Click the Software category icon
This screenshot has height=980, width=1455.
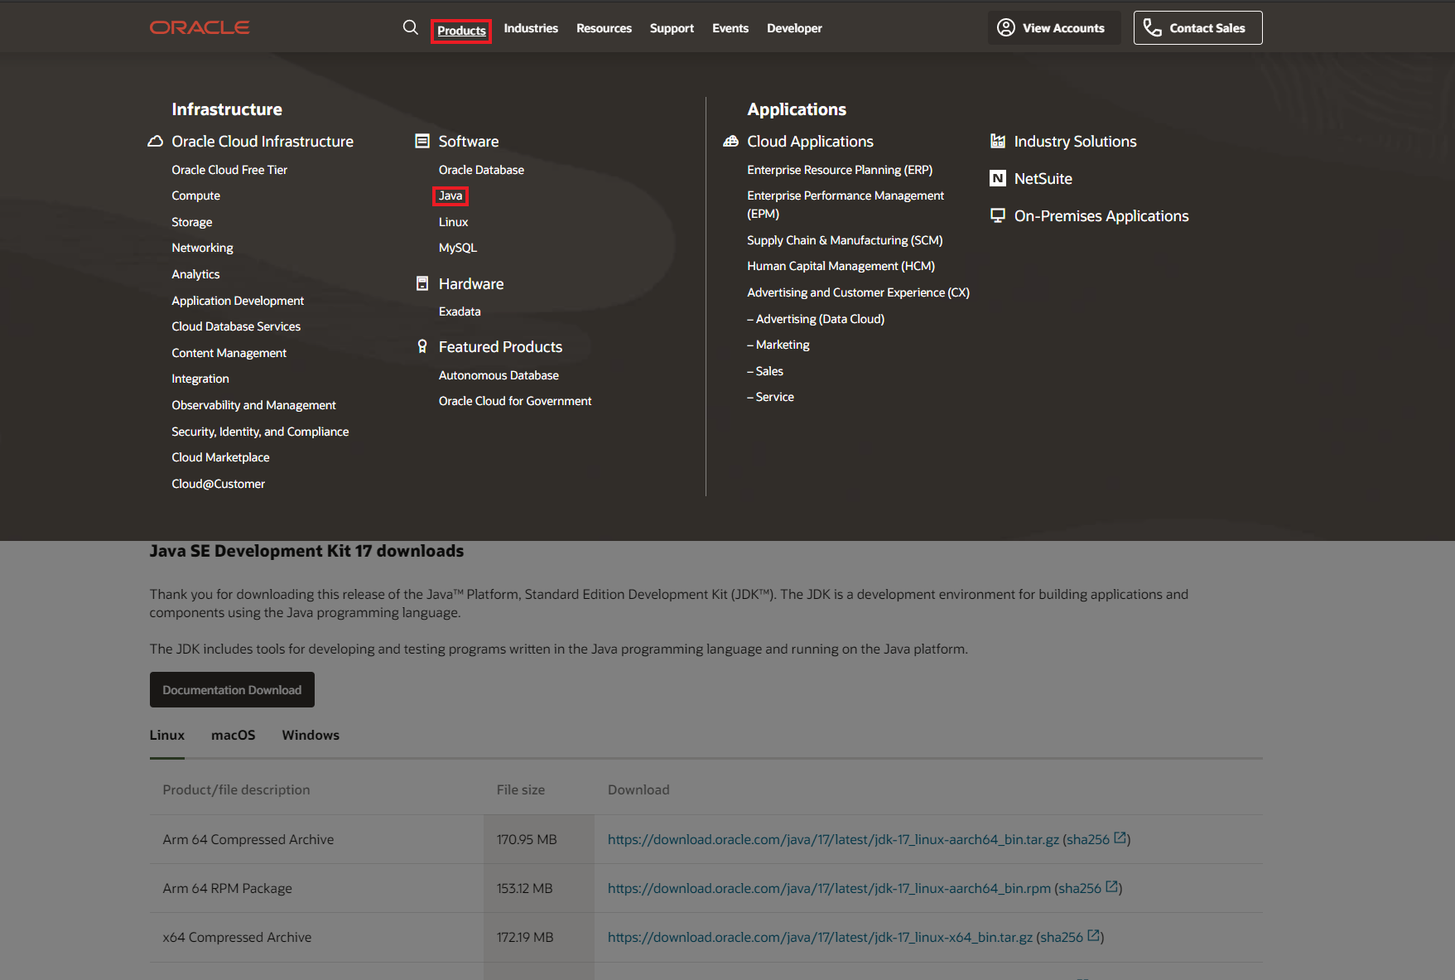(x=422, y=141)
